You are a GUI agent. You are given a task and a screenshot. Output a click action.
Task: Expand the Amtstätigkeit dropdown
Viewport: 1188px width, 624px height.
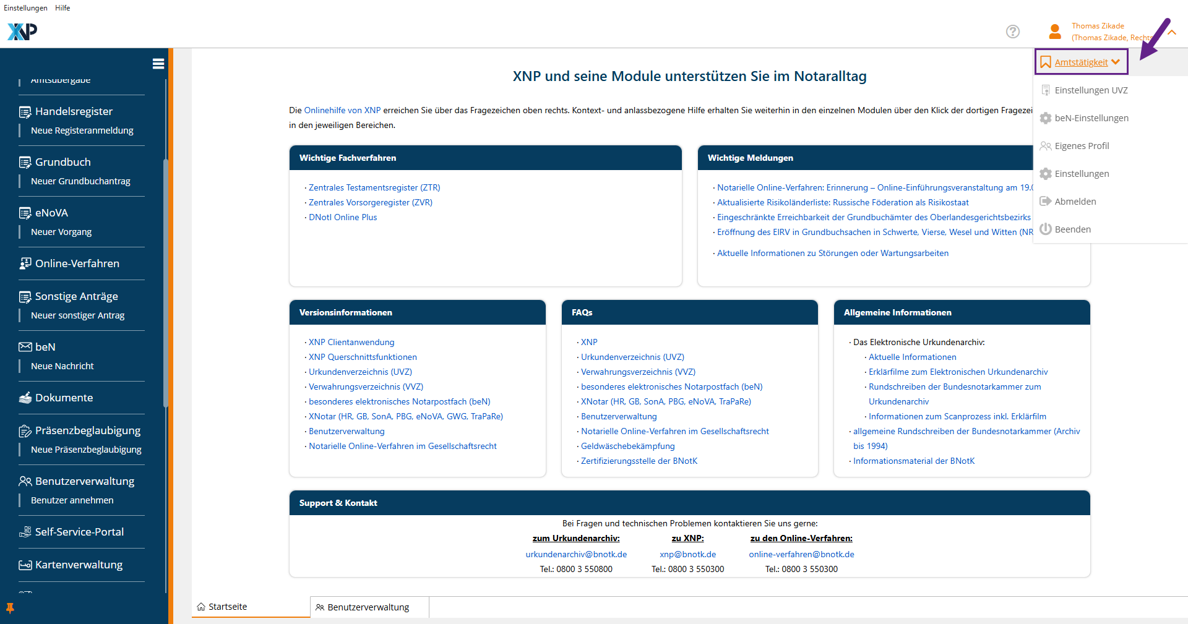click(x=1081, y=62)
